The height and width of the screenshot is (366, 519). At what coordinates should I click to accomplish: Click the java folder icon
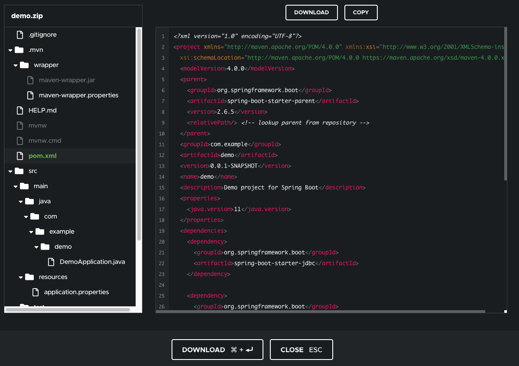pyautogui.click(x=30, y=201)
